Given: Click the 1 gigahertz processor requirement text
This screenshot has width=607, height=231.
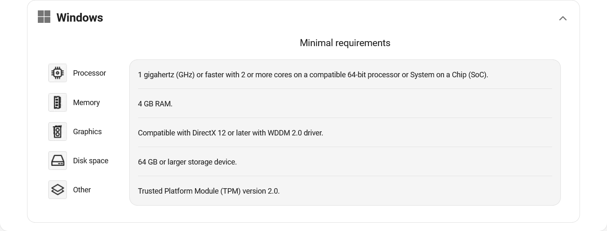Looking at the screenshot, I should click(x=313, y=75).
